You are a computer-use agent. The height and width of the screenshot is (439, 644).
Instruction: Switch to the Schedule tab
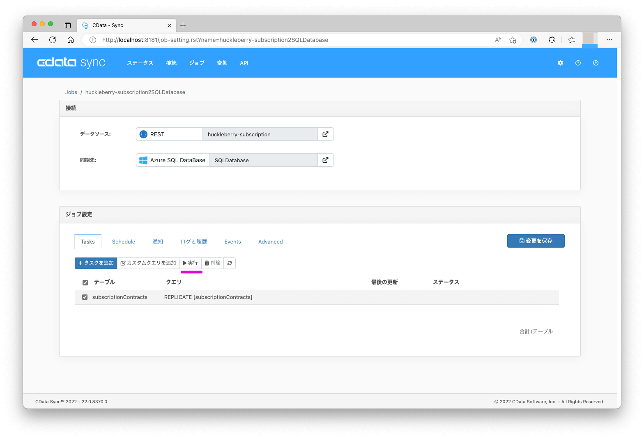(124, 242)
